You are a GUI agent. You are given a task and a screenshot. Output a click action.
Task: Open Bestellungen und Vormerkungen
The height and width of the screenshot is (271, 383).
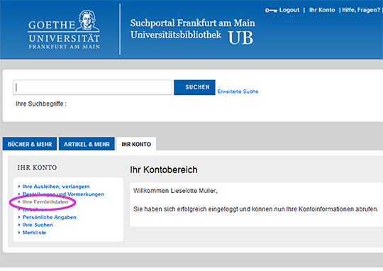point(63,194)
